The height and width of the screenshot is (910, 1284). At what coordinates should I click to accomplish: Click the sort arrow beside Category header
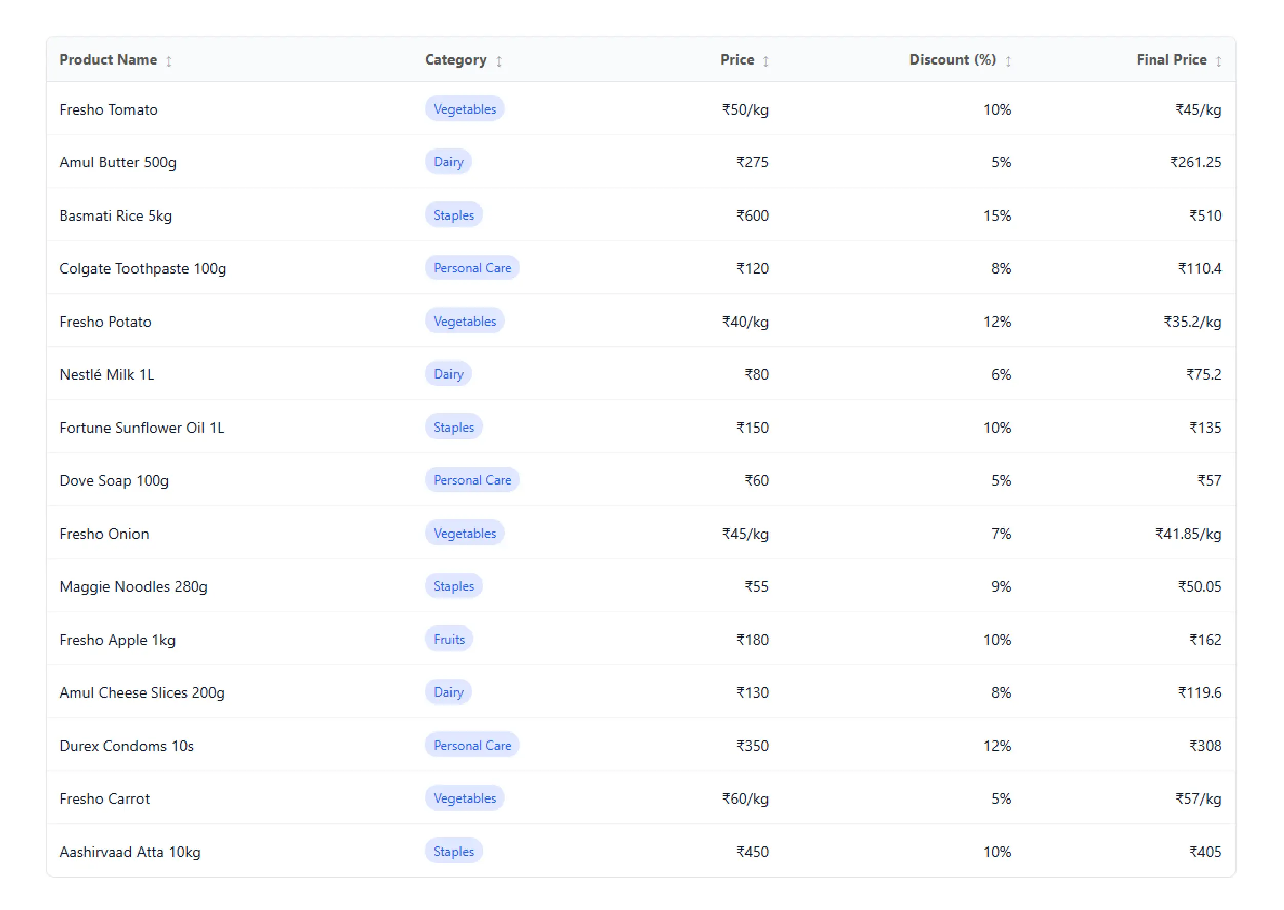click(x=499, y=61)
